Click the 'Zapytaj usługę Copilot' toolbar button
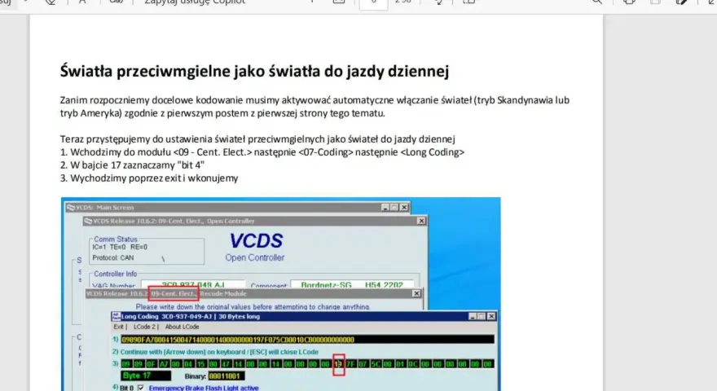 click(195, 2)
